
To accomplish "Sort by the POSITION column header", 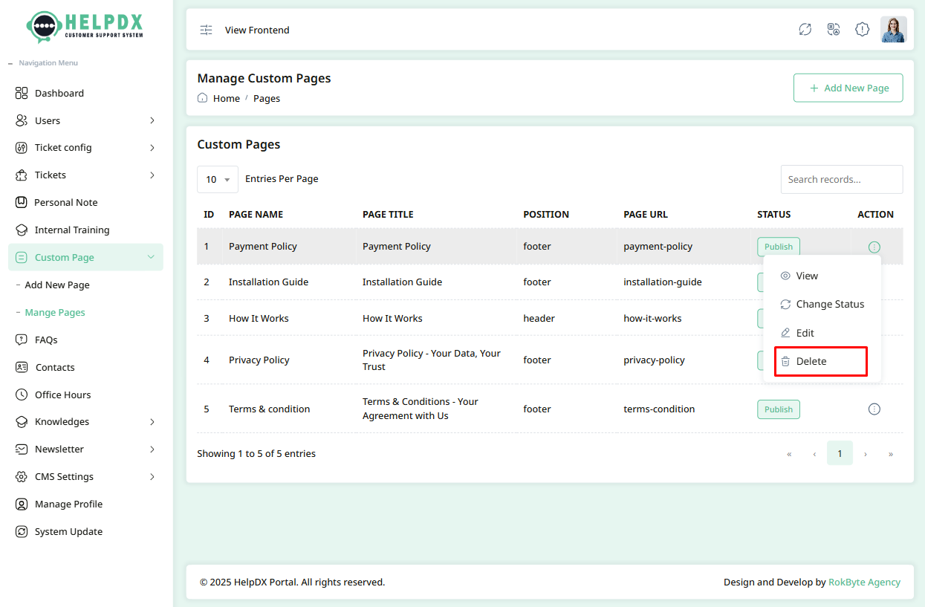I will click(x=546, y=214).
